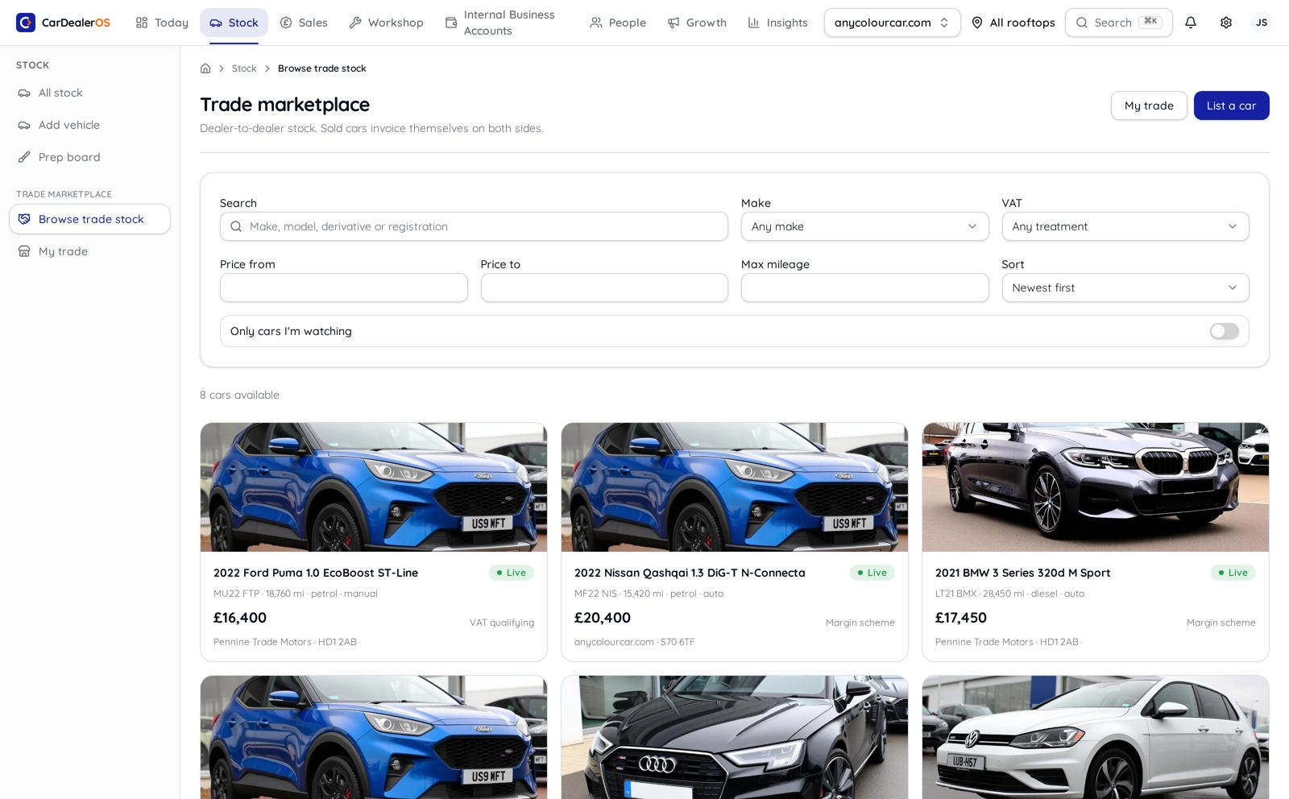The width and height of the screenshot is (1289, 799).
Task: Click the My trade header button
Action: [1149, 106]
